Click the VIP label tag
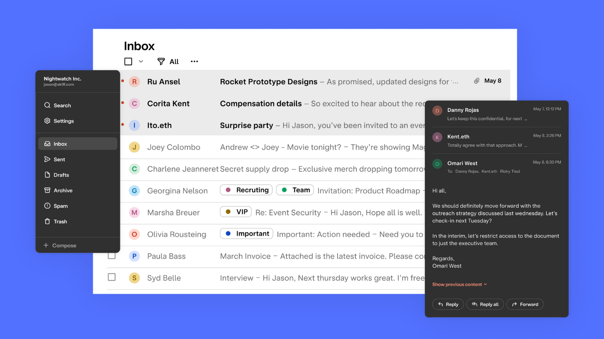The height and width of the screenshot is (339, 604). [236, 212]
